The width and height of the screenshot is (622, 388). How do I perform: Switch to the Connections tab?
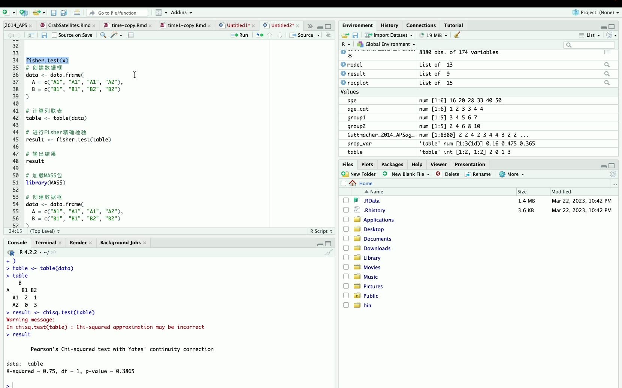click(421, 25)
